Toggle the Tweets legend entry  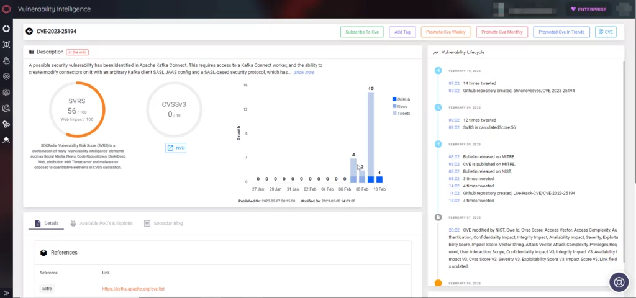click(x=401, y=113)
